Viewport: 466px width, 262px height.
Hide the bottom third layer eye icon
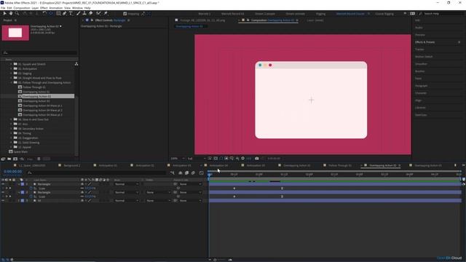(3, 201)
